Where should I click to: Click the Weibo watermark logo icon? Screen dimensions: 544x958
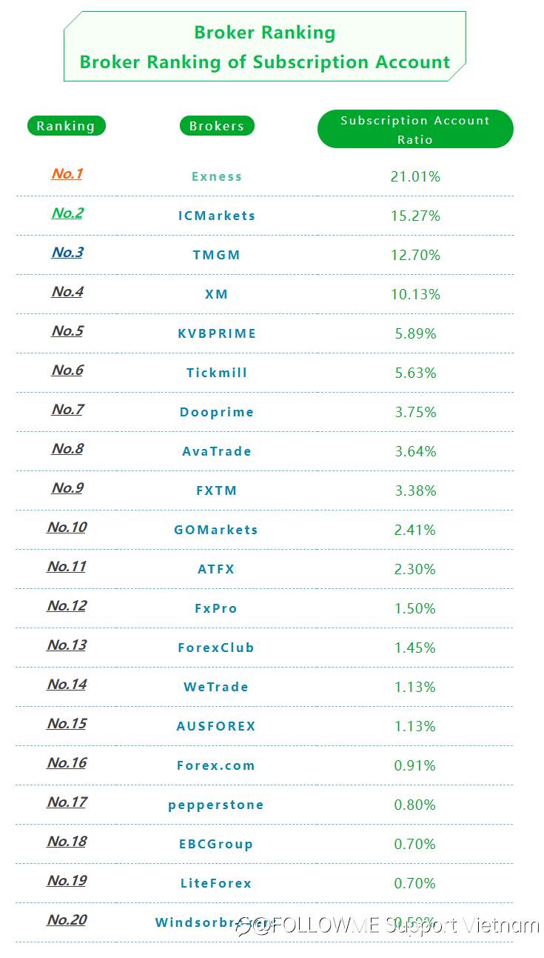click(x=242, y=925)
